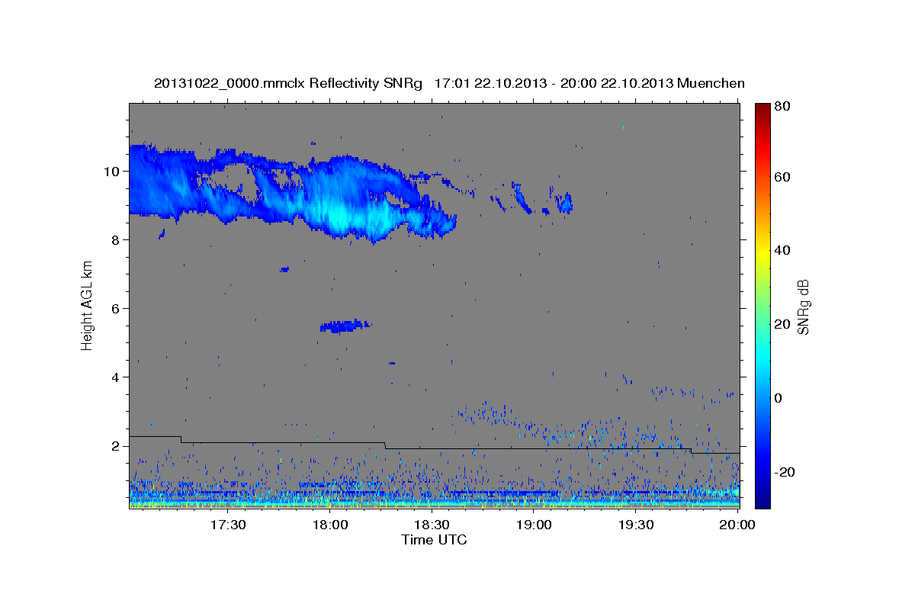Screen dimensions: 915x610
Task: Click the 19:30 time tick label
Action: (636, 525)
